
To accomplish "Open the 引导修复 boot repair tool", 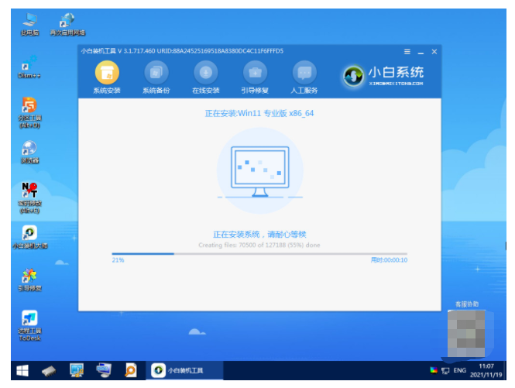I will point(255,74).
